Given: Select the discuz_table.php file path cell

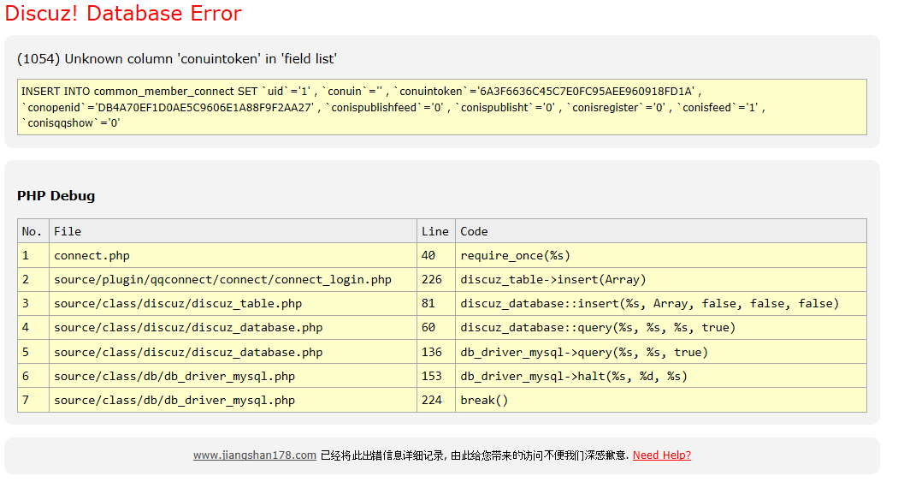Looking at the screenshot, I should tap(178, 303).
